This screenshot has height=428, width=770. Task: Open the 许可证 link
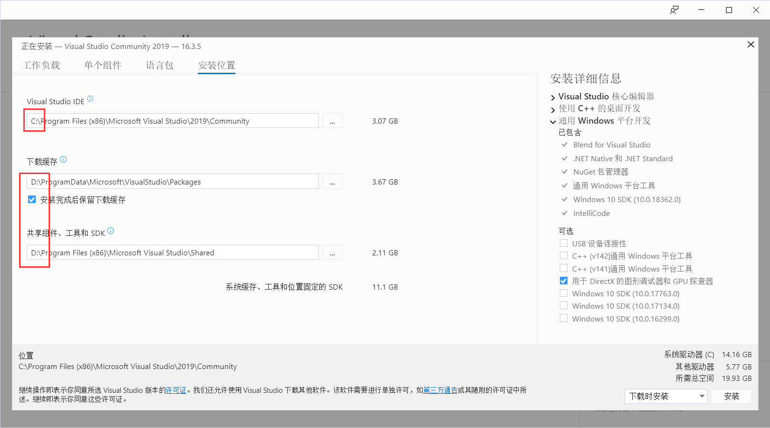tap(176, 390)
